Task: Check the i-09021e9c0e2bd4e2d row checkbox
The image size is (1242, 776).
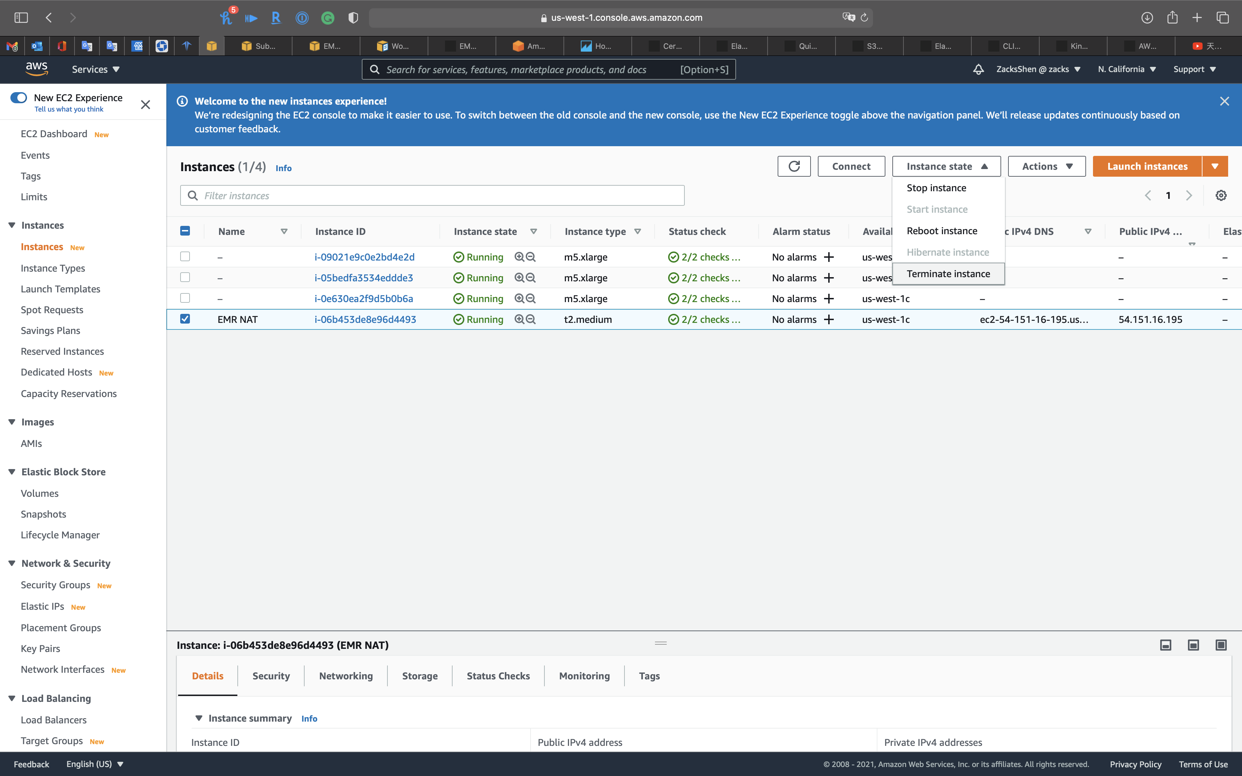Action: (185, 257)
